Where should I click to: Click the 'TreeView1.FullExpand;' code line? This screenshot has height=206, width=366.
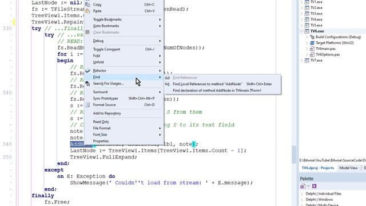point(104,157)
